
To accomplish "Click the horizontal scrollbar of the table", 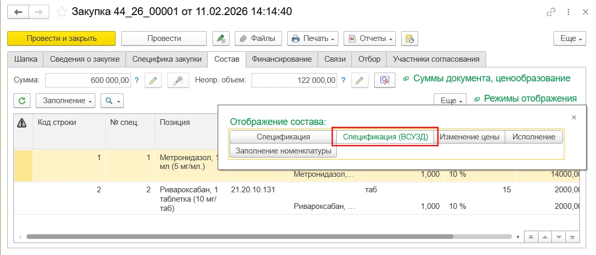I will [239, 236].
